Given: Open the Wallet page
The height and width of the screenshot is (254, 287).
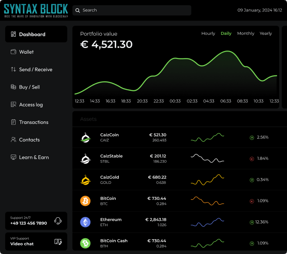Looking at the screenshot, I should tap(26, 52).
